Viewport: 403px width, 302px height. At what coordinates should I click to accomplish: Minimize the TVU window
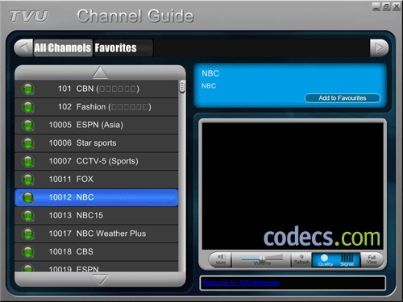pyautogui.click(x=376, y=6)
